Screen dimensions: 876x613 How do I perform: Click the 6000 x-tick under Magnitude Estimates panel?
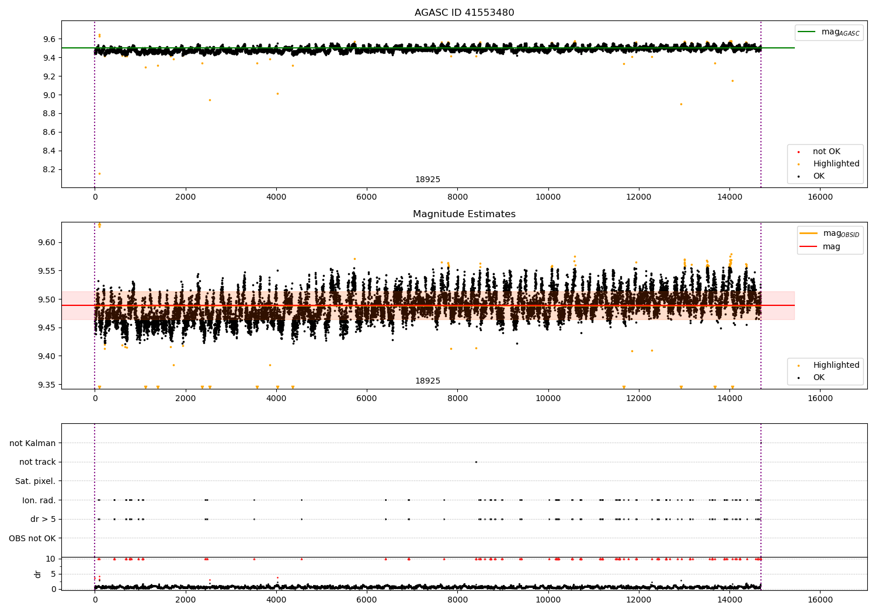367,399
